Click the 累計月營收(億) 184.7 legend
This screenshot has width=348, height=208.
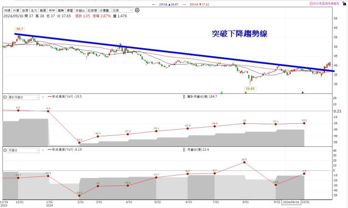click(200, 97)
